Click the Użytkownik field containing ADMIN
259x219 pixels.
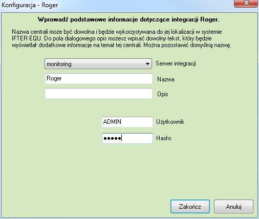click(127, 122)
